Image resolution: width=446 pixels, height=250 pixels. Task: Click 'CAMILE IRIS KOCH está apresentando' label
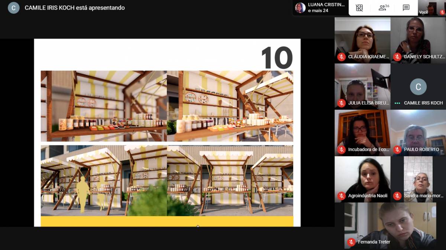[x=75, y=8]
